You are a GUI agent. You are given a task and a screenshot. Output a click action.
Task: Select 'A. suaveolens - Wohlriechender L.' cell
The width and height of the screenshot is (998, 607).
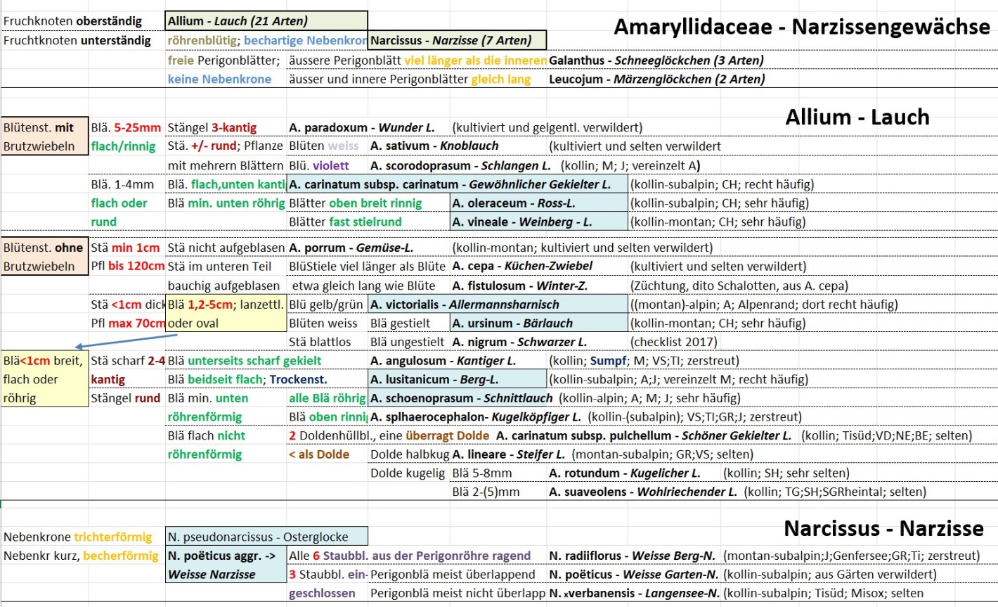point(643,492)
